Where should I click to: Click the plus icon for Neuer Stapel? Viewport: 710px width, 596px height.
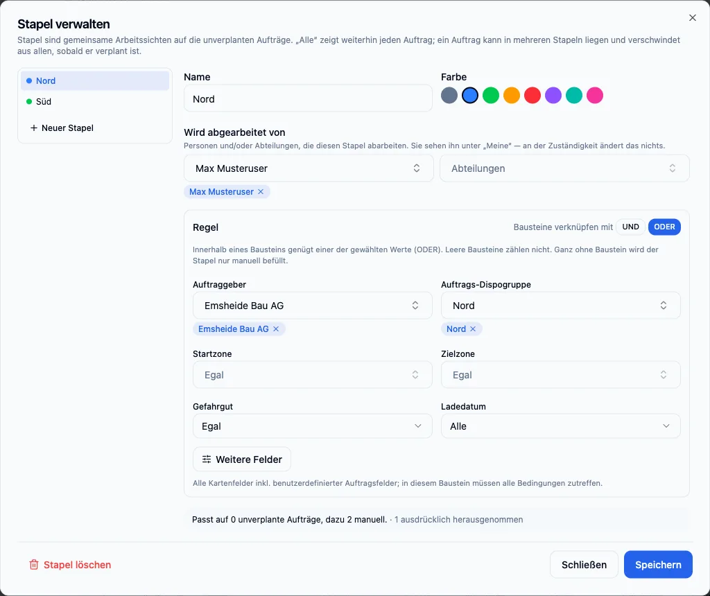[x=33, y=128]
